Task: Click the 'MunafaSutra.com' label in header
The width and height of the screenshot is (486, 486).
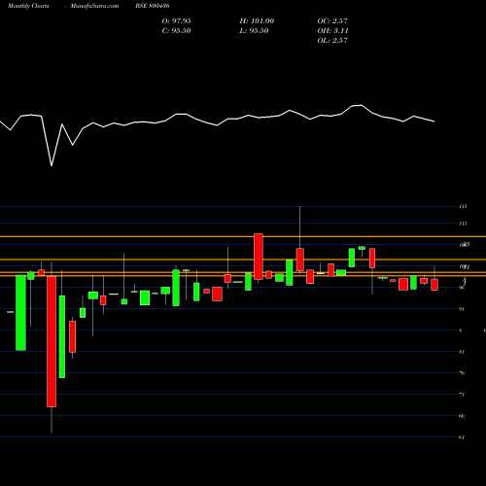Action: pyautogui.click(x=94, y=6)
